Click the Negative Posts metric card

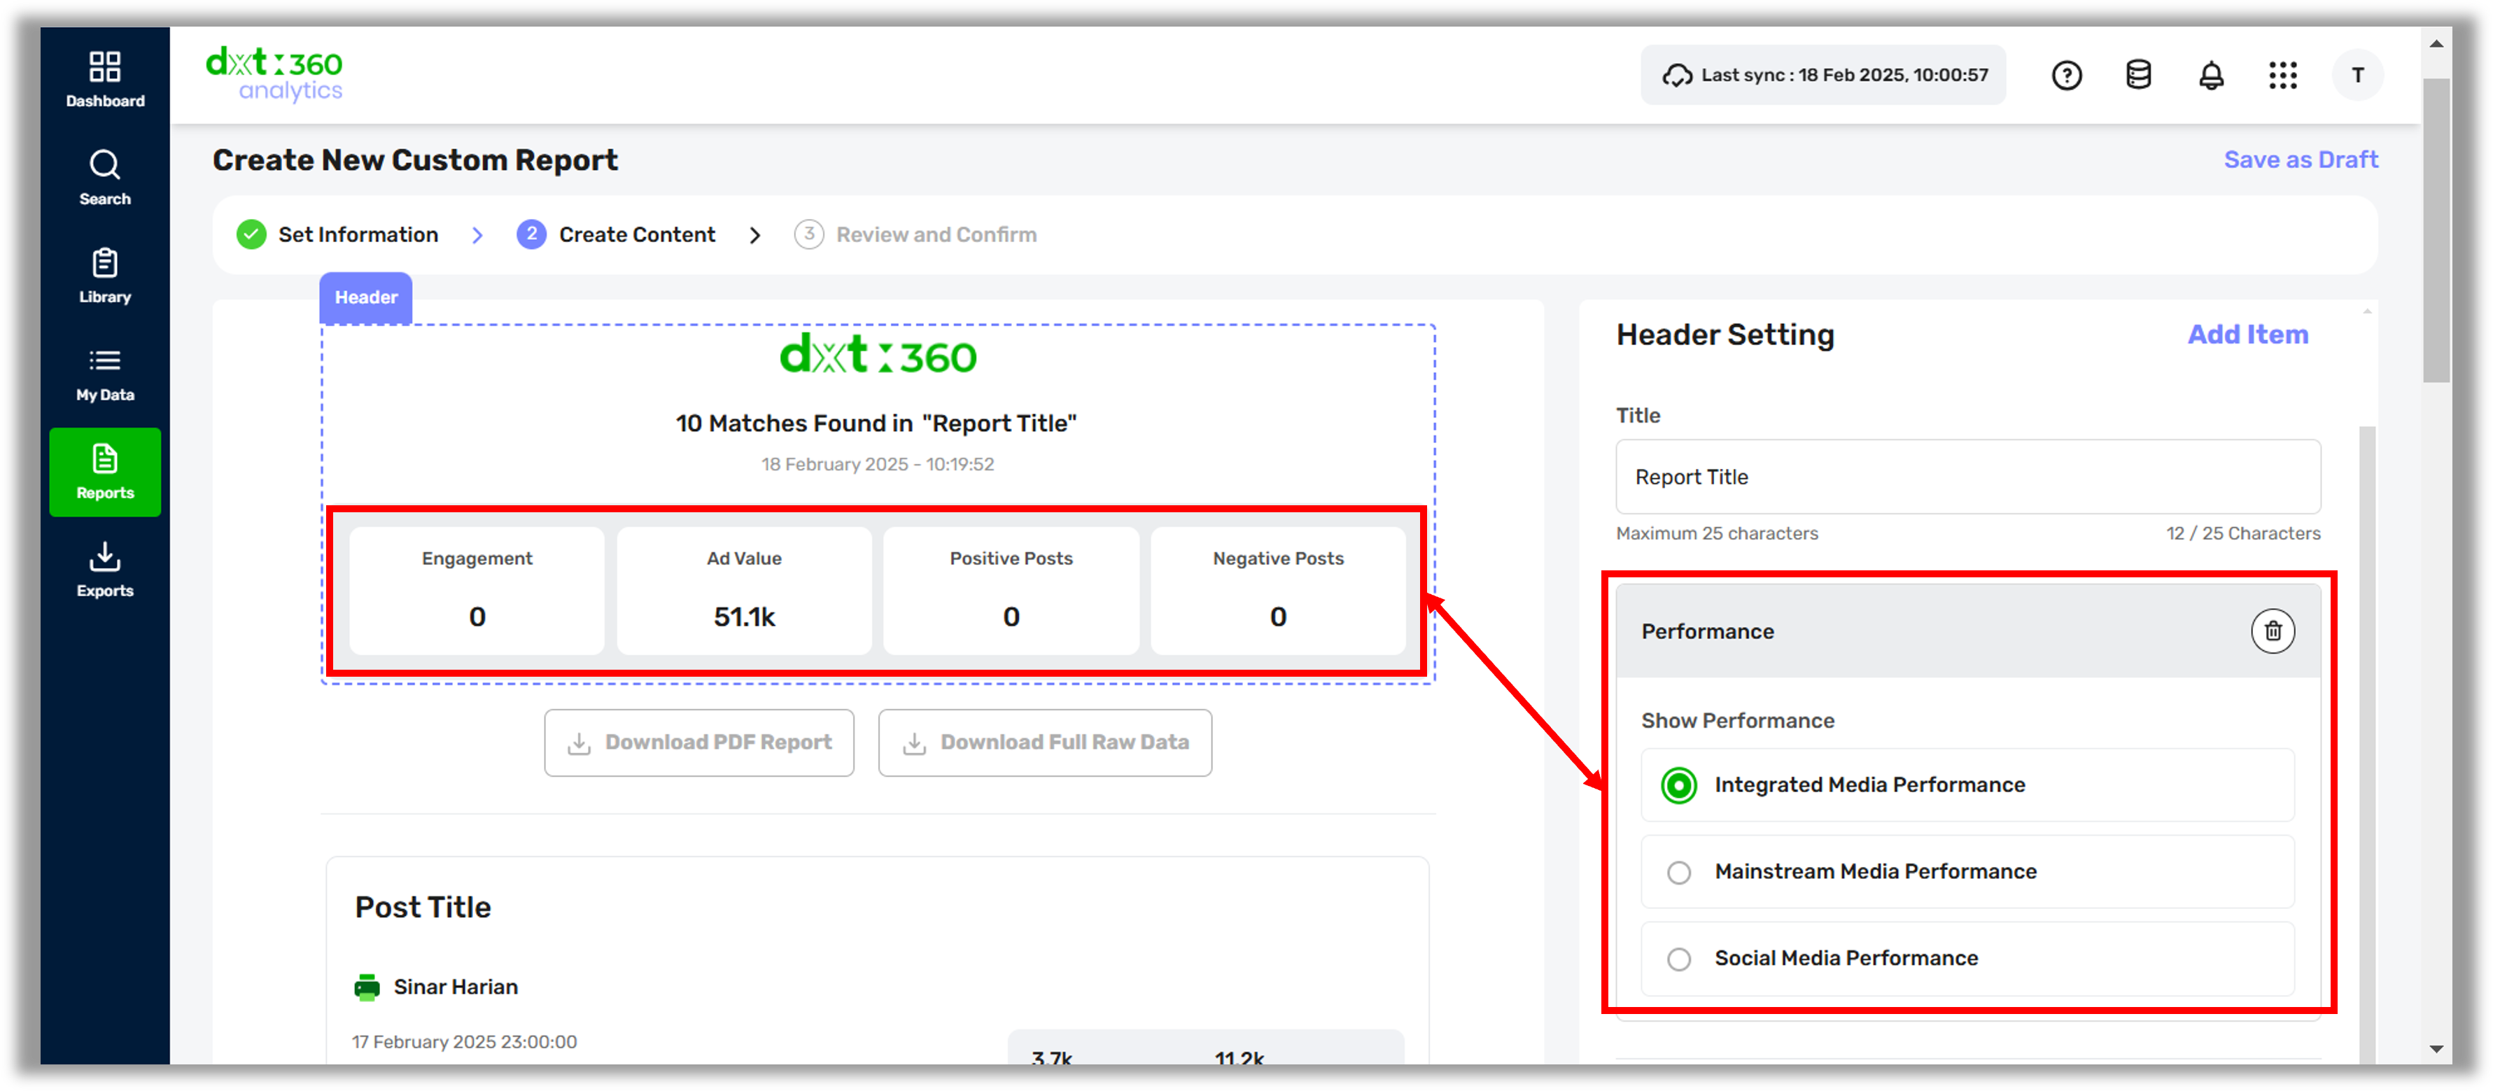pyautogui.click(x=1277, y=591)
